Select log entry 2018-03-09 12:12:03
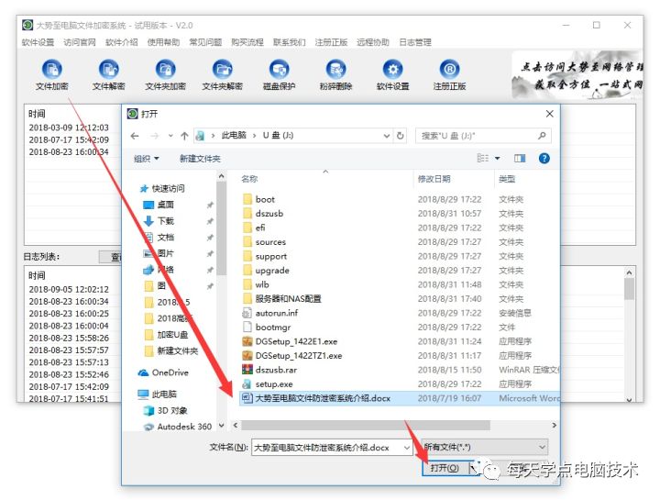 [x=69, y=128]
